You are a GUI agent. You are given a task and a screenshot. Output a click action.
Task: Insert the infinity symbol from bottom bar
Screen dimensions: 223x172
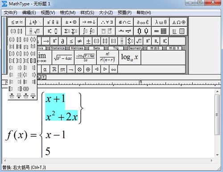(113, 70)
